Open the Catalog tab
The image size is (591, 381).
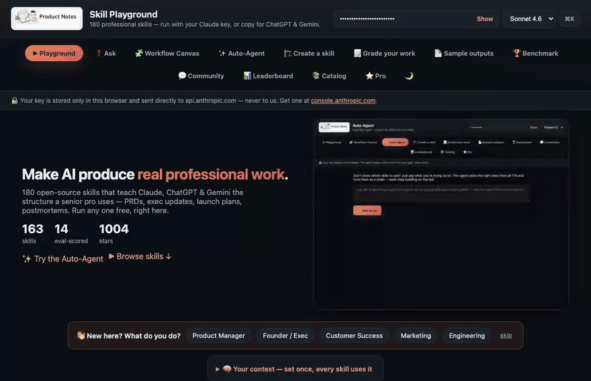(x=330, y=76)
